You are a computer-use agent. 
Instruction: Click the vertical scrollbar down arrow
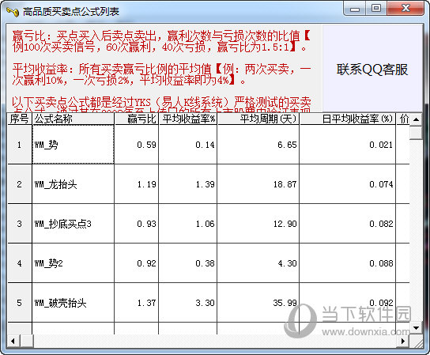point(416,328)
